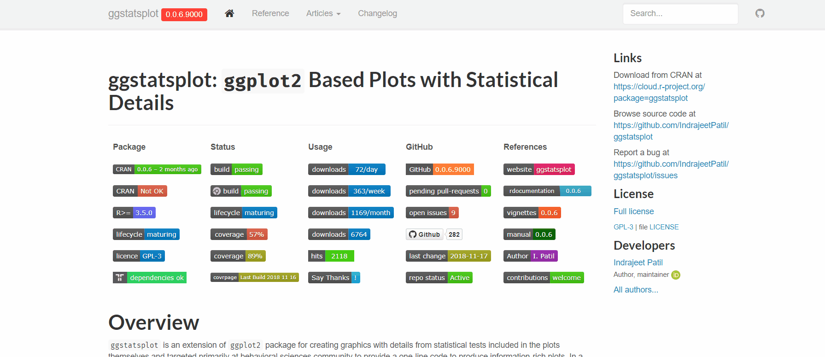Click the open issues badge
The height and width of the screenshot is (357, 825).
tap(432, 213)
